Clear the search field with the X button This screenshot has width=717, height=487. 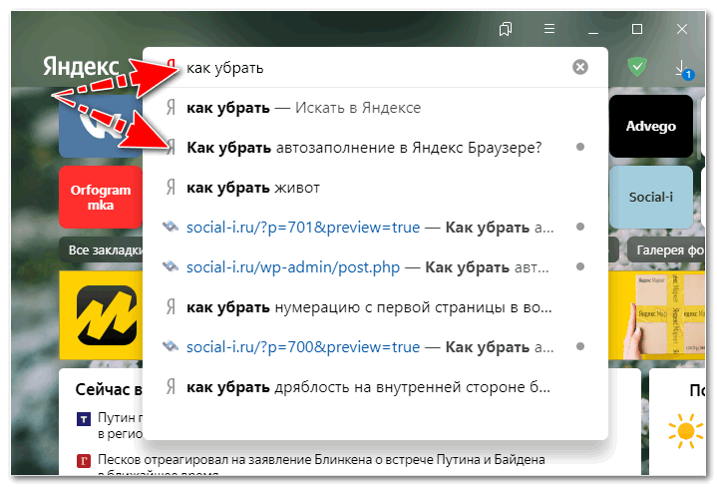(580, 67)
